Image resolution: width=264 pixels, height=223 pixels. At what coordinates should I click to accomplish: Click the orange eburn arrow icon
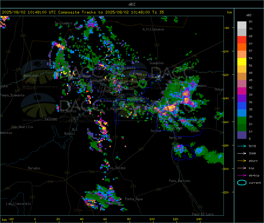click(242, 161)
